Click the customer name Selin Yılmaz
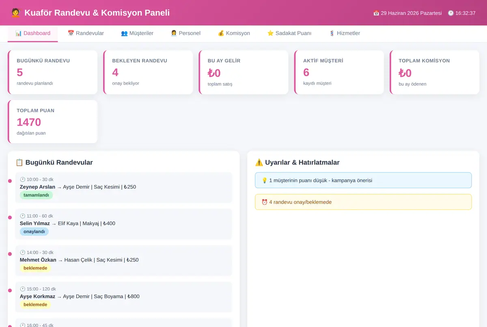 [35, 224]
